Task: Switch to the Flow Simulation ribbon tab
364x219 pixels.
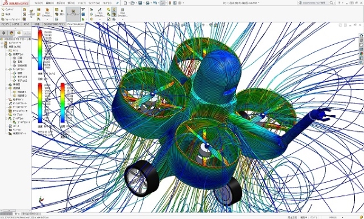Action: click(x=75, y=24)
